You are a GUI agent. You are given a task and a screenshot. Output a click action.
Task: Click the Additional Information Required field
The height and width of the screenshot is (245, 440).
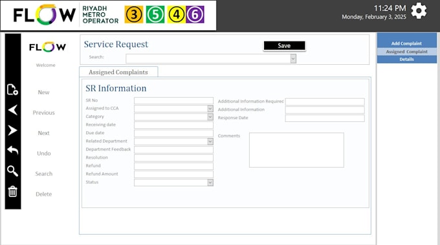coord(325,102)
